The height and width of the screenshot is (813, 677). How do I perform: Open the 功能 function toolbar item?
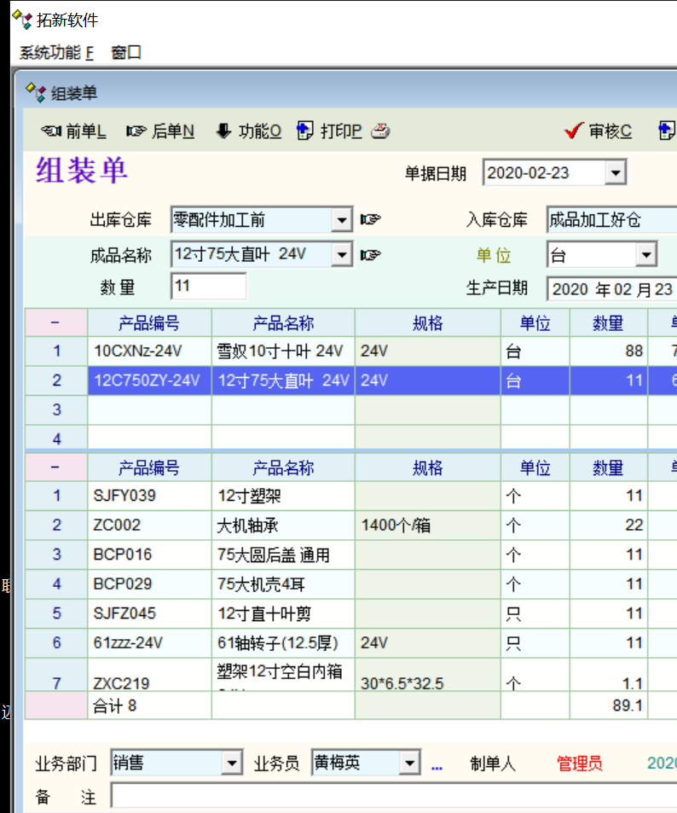coord(223,131)
